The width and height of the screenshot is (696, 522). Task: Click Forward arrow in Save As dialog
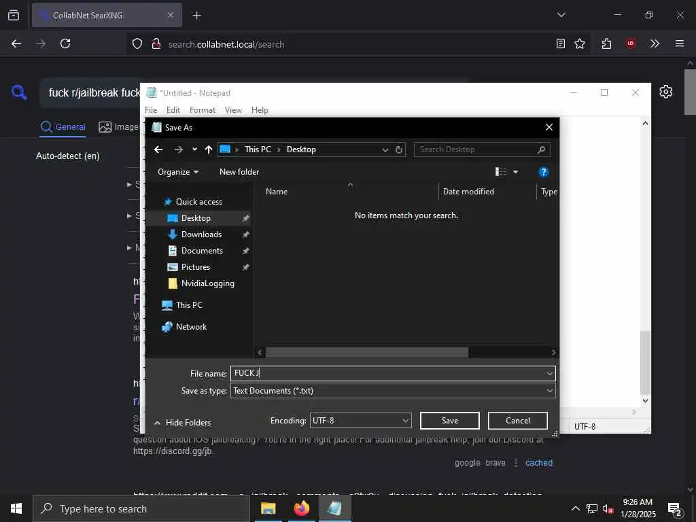pyautogui.click(x=179, y=150)
